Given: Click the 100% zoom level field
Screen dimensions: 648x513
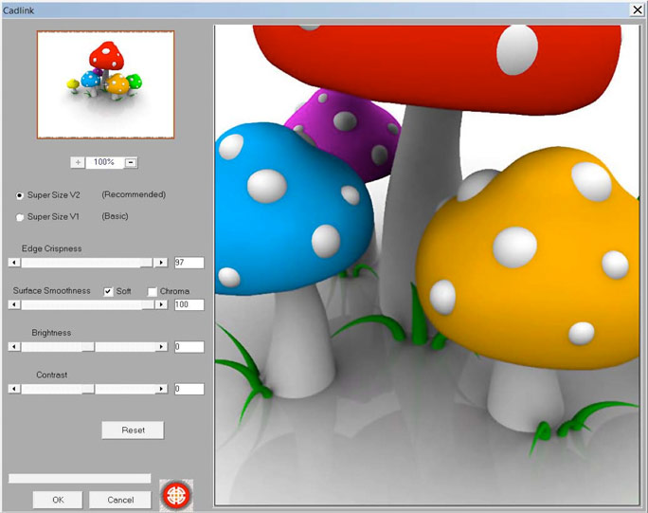Looking at the screenshot, I should 104,162.
